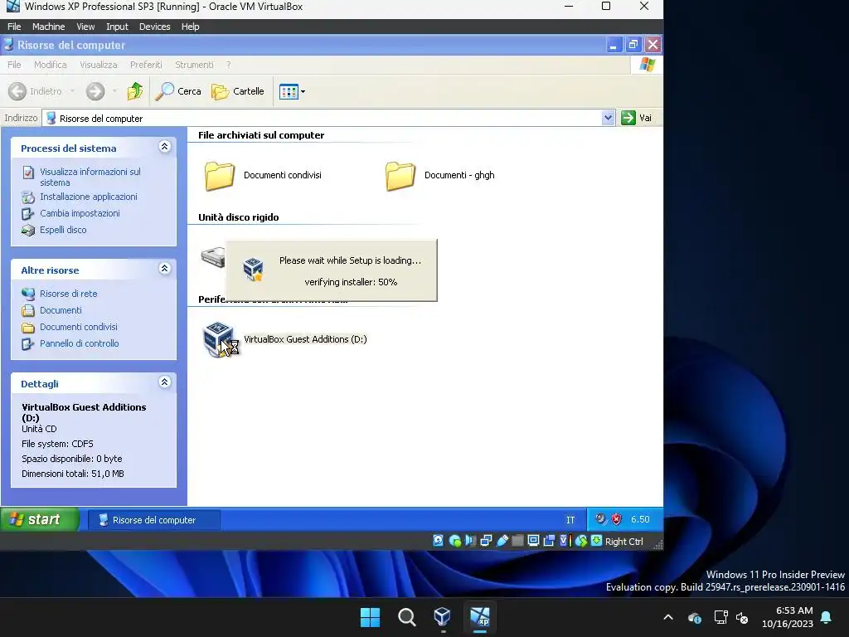This screenshot has width=849, height=637.
Task: Click the IT language indicator
Action: (570, 520)
